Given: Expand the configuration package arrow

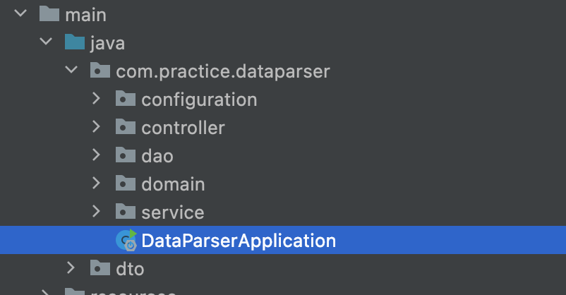Looking at the screenshot, I should pyautogui.click(x=96, y=98).
